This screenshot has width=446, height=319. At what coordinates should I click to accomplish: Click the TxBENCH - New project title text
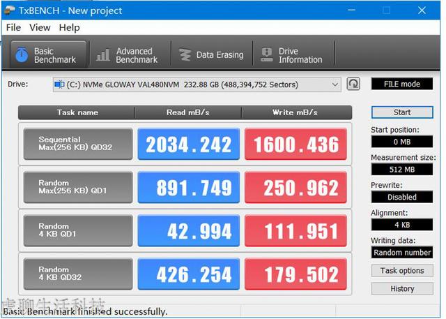tap(70, 10)
